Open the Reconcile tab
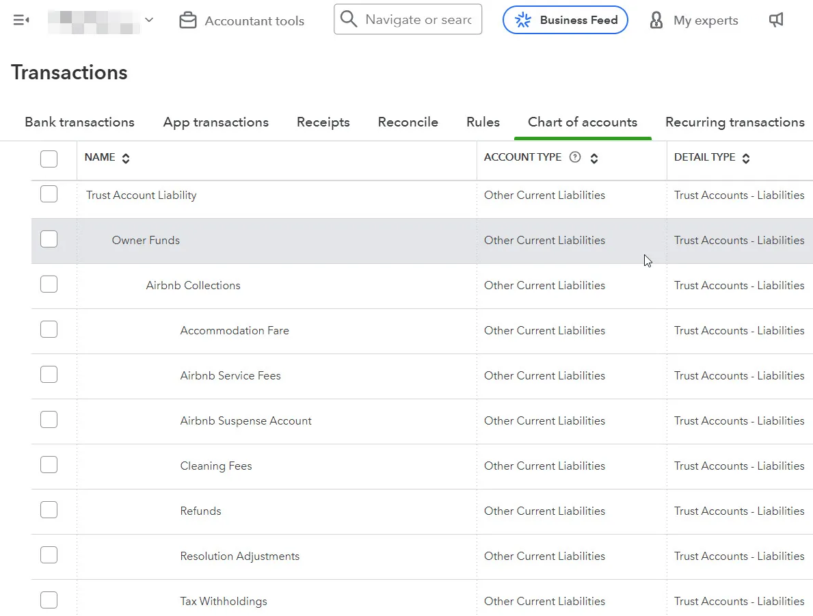Viewport: 813px width, 616px height. (408, 122)
